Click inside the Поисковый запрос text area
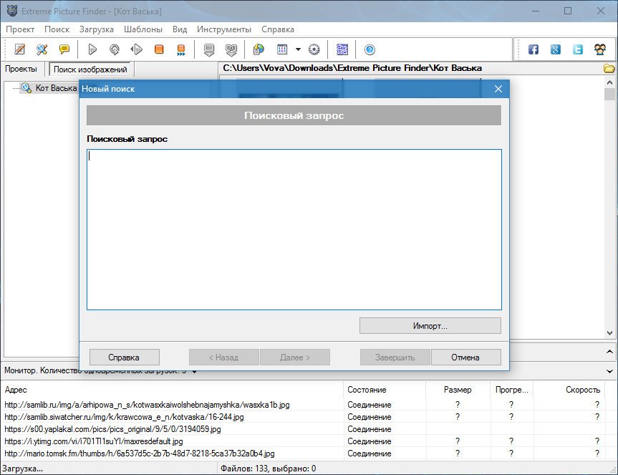The height and width of the screenshot is (475, 618). point(294,229)
